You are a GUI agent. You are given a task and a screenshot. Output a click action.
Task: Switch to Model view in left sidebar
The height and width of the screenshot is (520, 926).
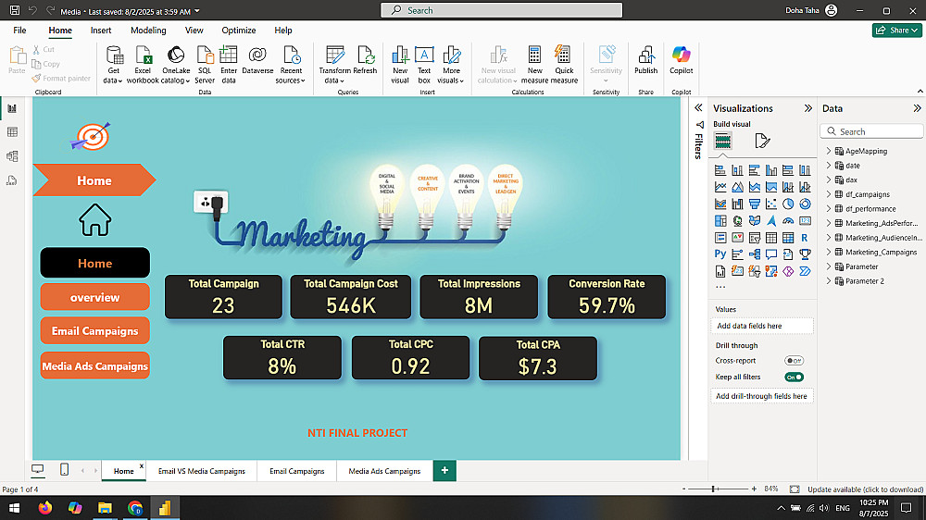click(x=12, y=156)
